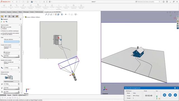Open the Tôlerie tab
The height and width of the screenshot is (101, 179).
tap(20, 12)
